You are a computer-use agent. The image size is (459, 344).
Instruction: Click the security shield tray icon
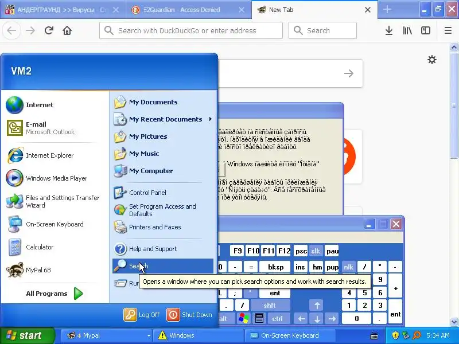click(395, 335)
